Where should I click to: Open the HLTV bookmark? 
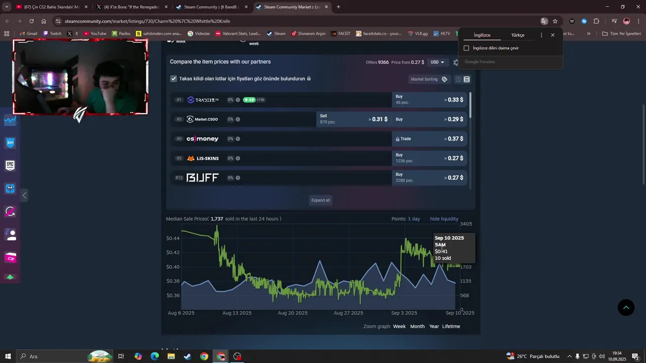point(442,34)
